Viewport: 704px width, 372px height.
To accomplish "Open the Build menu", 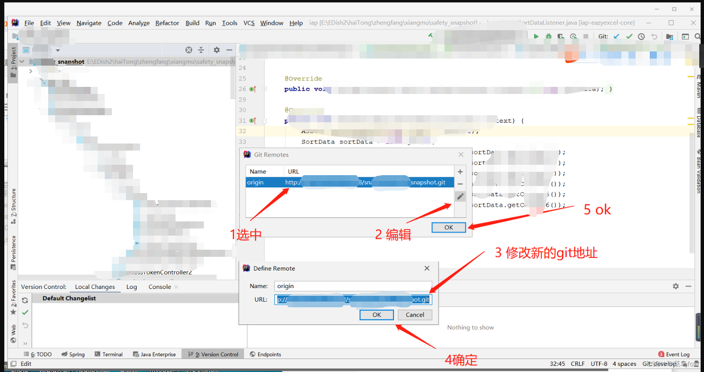I will [192, 23].
